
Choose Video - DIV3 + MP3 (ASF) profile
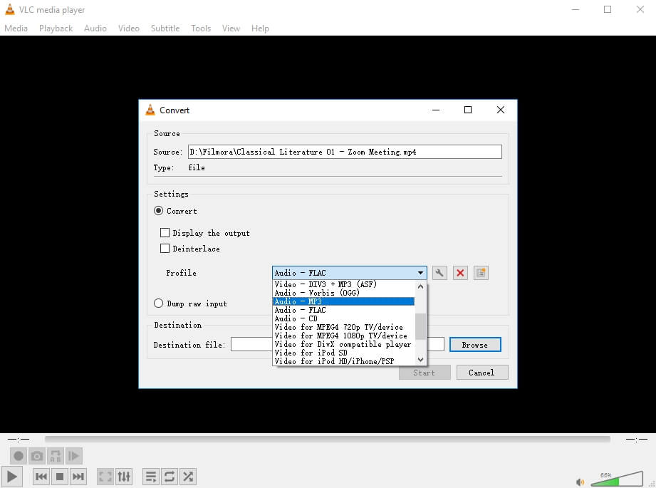[x=343, y=284]
